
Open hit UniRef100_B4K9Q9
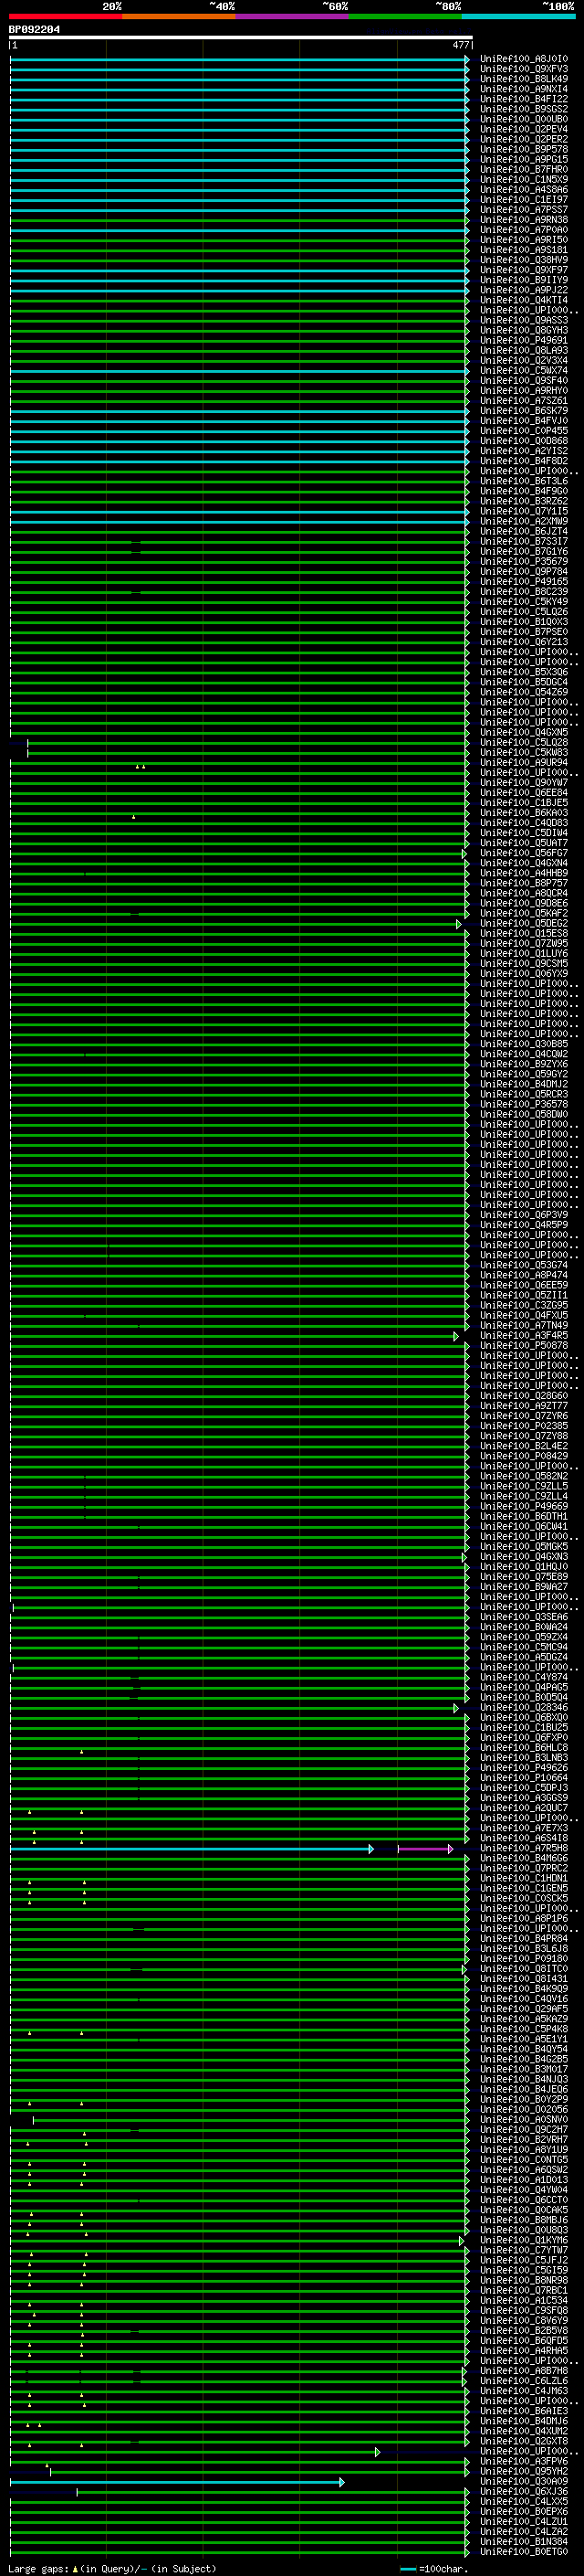524,1989
